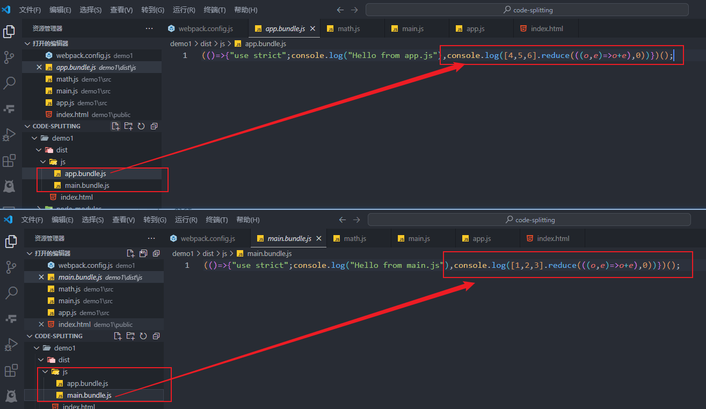This screenshot has width=706, height=409.
Task: Click code-splitting search box in bottom title bar
Action: [529, 220]
